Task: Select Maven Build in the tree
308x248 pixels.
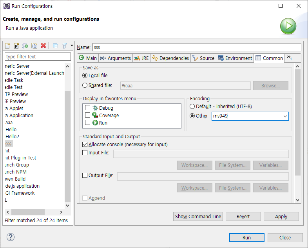Action: pos(15,179)
